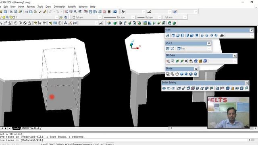Viewport: 258px width, 145px height.
Task: Click Named Views icon in View toolbar
Action: point(168,35)
